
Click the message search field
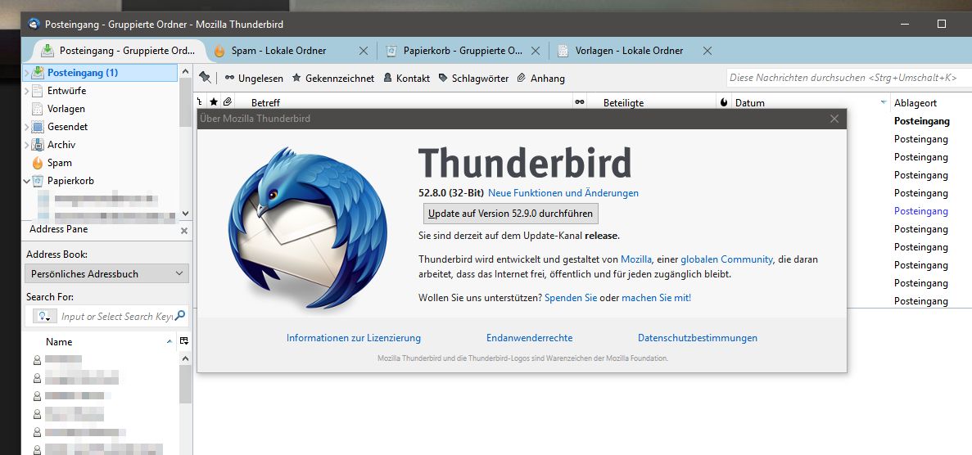[x=848, y=78]
